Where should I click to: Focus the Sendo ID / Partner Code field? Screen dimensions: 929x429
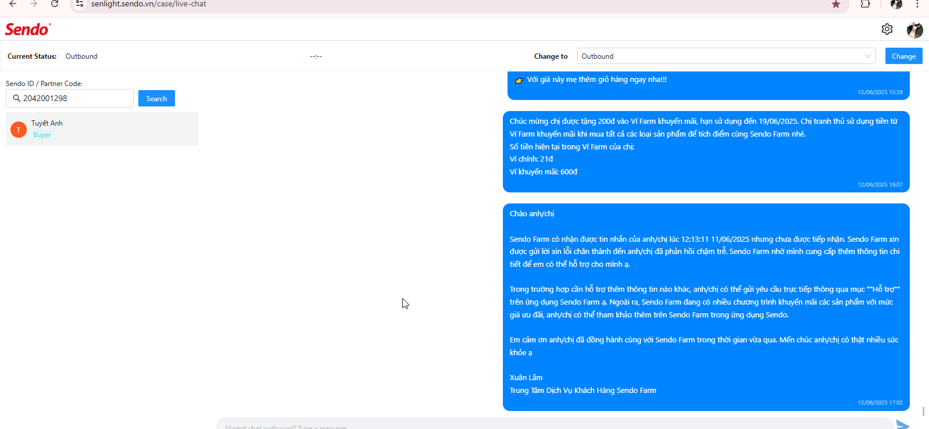pyautogui.click(x=70, y=98)
